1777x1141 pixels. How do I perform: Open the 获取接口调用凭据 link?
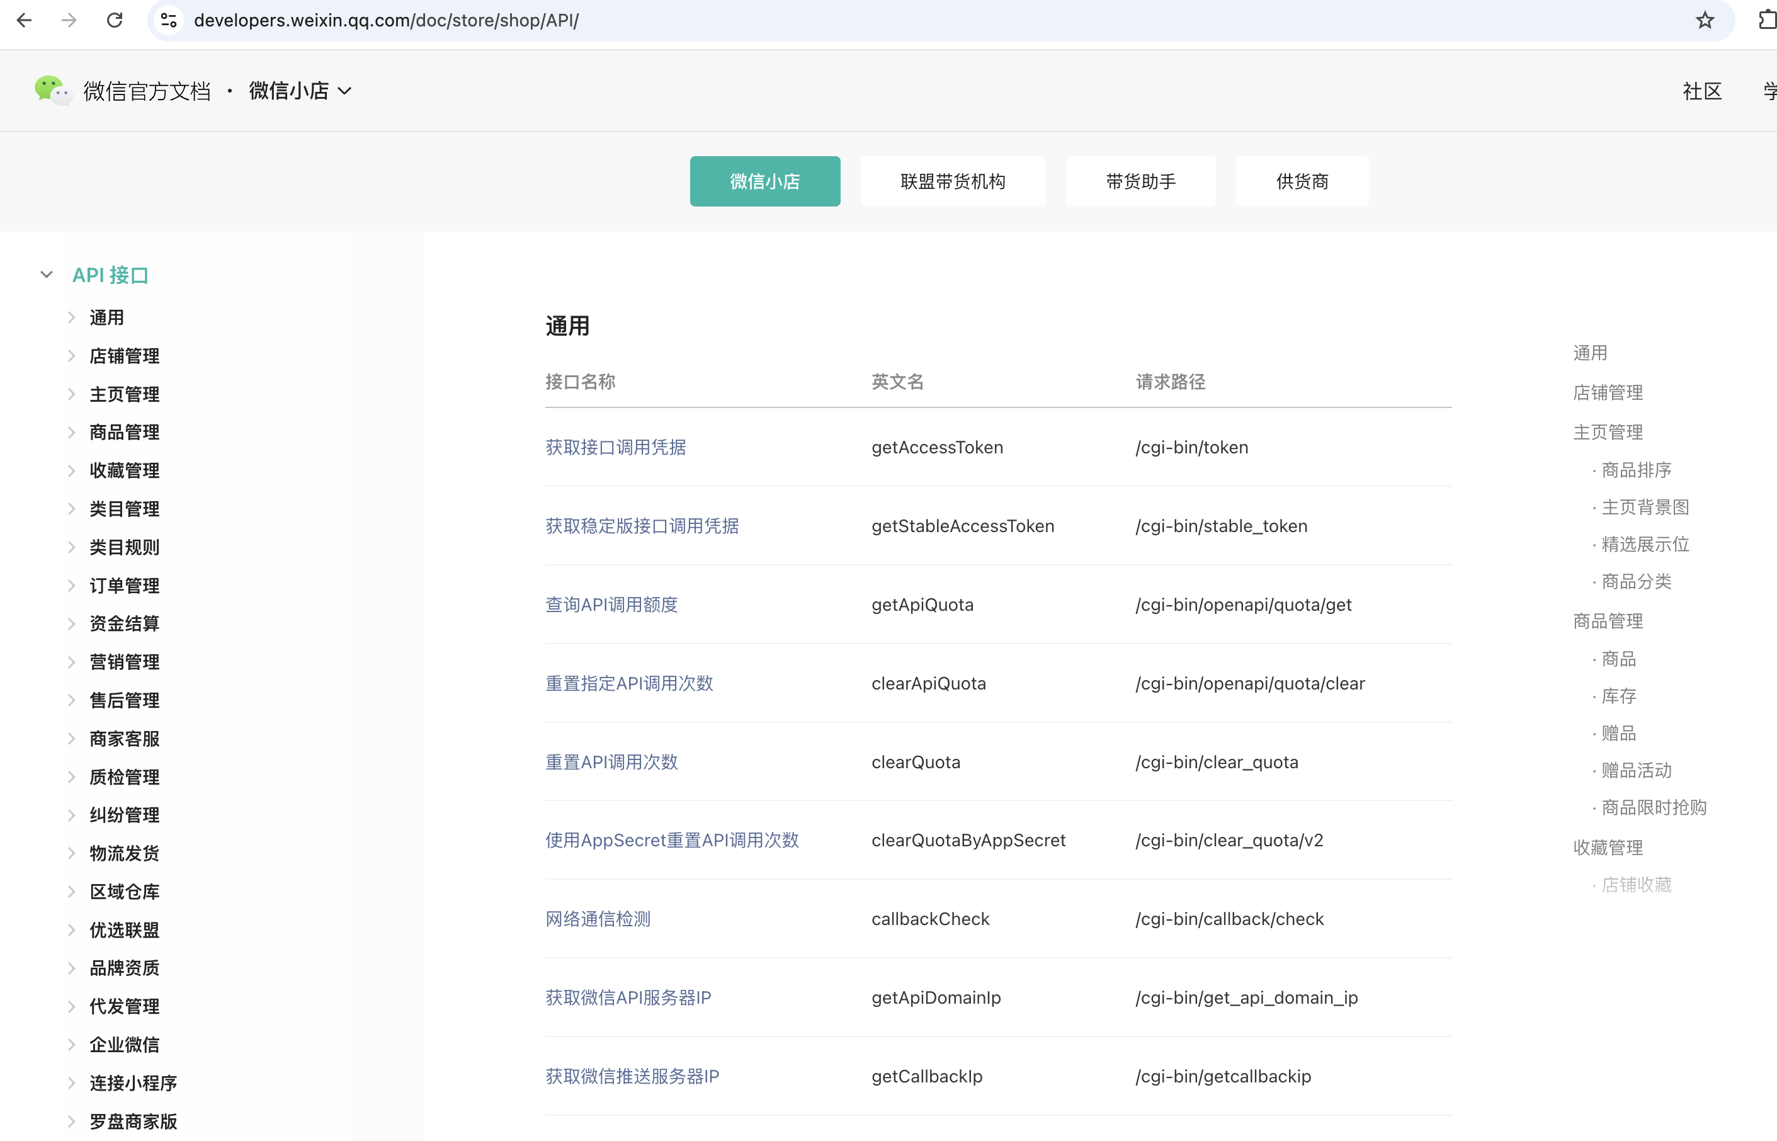tap(616, 448)
